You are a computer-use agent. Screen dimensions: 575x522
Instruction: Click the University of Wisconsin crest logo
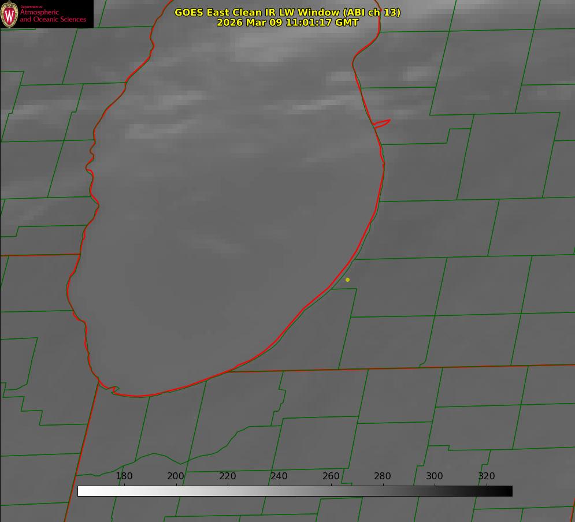[10, 14]
